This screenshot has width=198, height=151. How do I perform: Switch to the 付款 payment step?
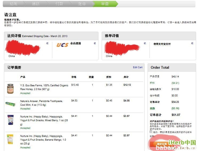click(59, 4)
